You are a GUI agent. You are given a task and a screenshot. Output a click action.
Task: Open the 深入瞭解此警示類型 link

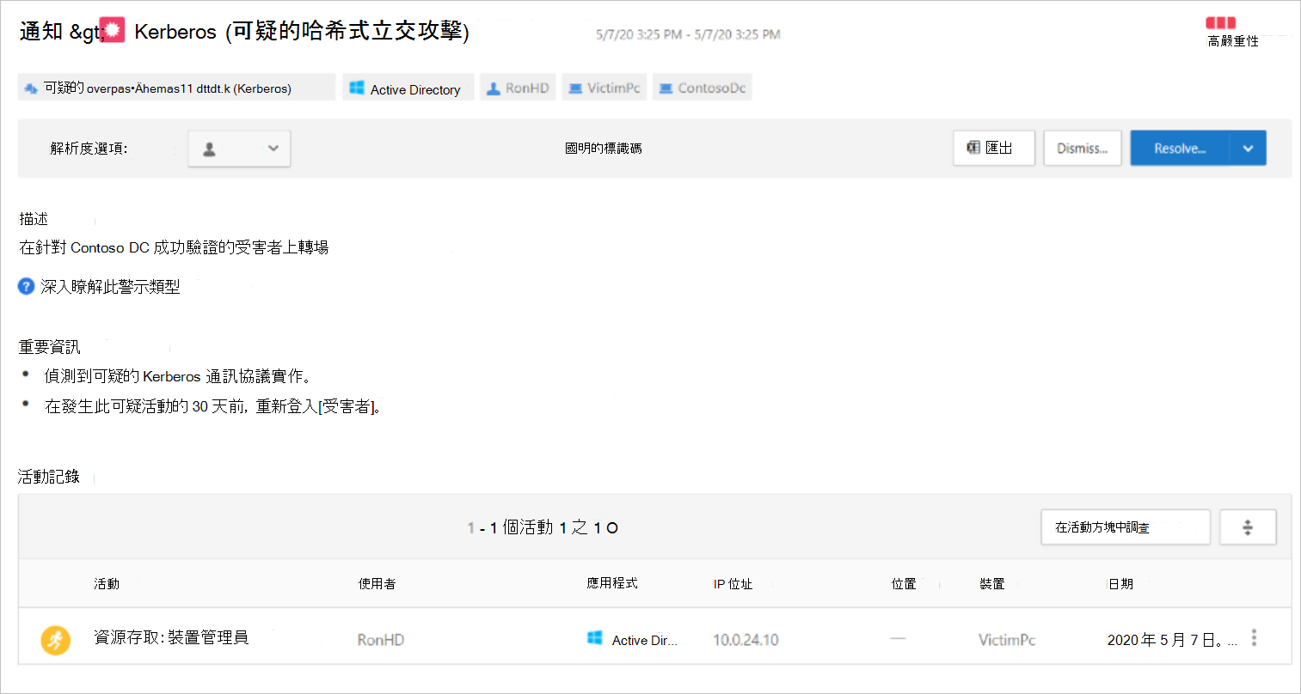pos(110,287)
